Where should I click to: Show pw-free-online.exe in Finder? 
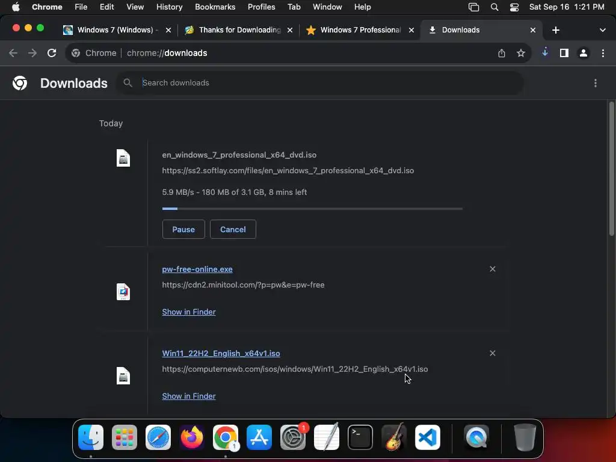(x=189, y=312)
